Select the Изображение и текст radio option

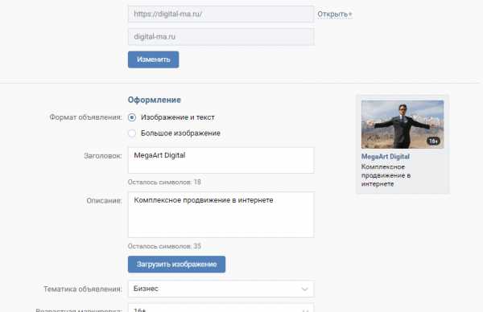pos(132,117)
